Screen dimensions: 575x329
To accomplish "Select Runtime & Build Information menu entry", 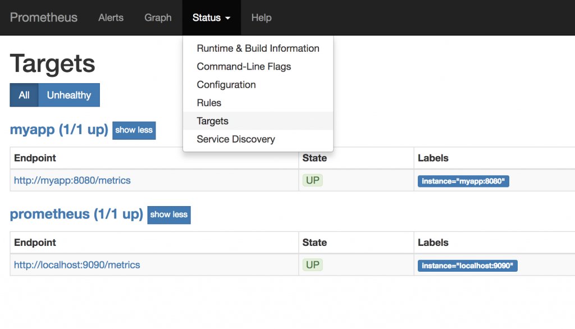I will point(258,48).
